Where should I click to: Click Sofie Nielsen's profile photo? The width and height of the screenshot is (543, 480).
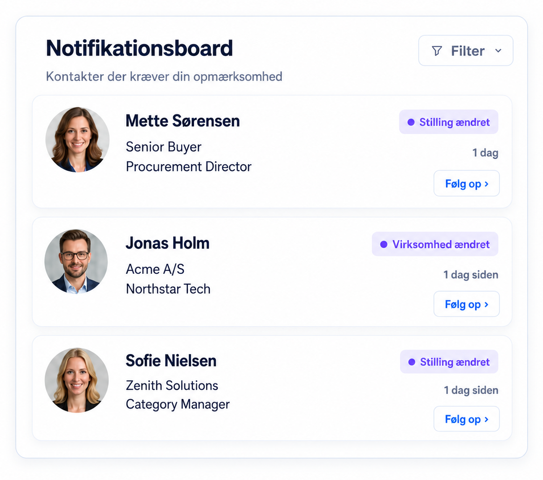[76, 380]
